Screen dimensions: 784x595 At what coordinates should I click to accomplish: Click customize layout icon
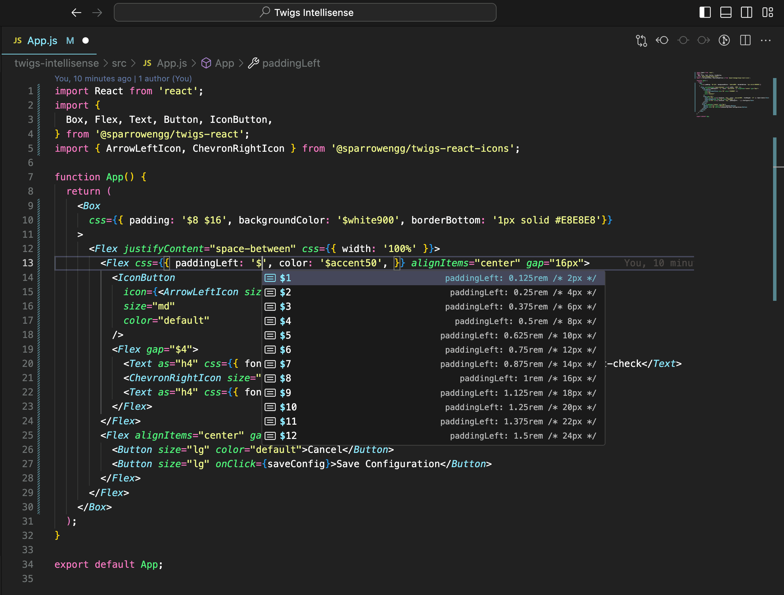click(768, 12)
